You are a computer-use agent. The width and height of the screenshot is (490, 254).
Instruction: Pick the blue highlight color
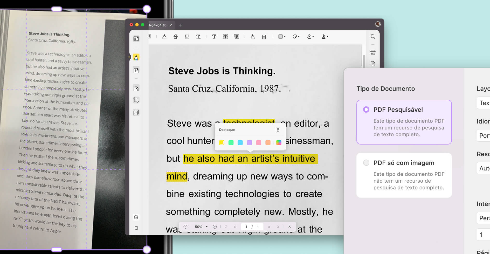(x=240, y=142)
